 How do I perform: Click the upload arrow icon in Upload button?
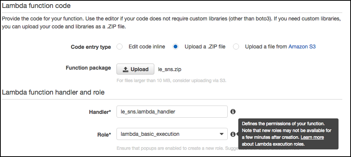coord(125,70)
